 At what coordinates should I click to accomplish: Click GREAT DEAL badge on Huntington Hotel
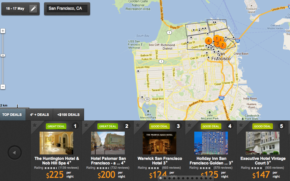point(56,126)
